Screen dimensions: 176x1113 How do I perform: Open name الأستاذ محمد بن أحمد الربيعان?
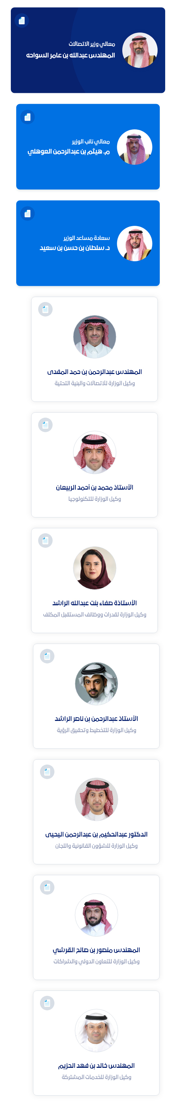[x=94, y=487]
